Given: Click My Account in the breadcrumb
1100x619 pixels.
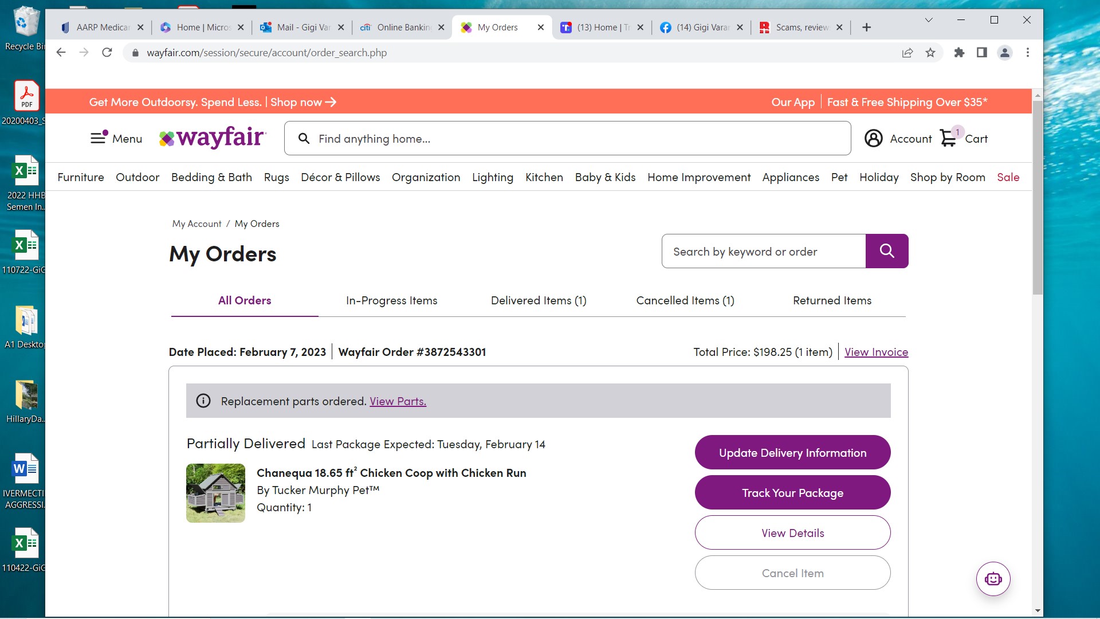Looking at the screenshot, I should point(197,224).
